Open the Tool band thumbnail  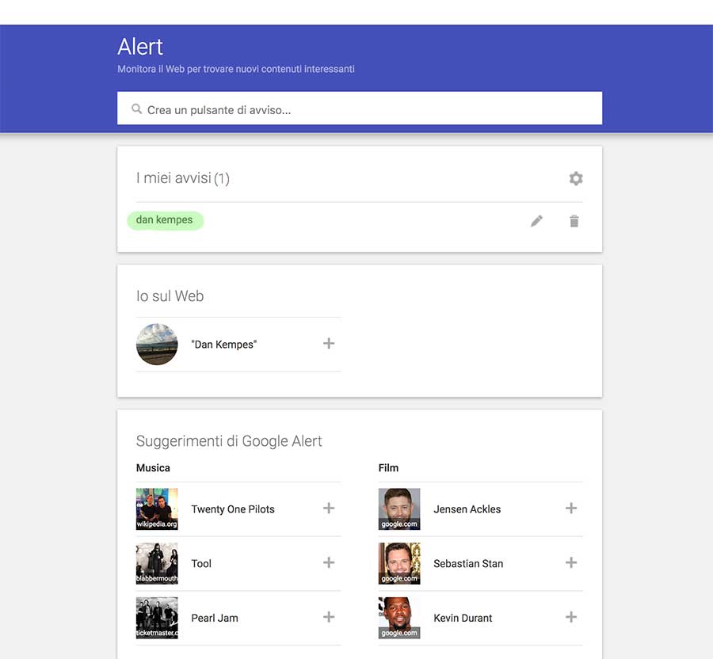[x=157, y=564]
